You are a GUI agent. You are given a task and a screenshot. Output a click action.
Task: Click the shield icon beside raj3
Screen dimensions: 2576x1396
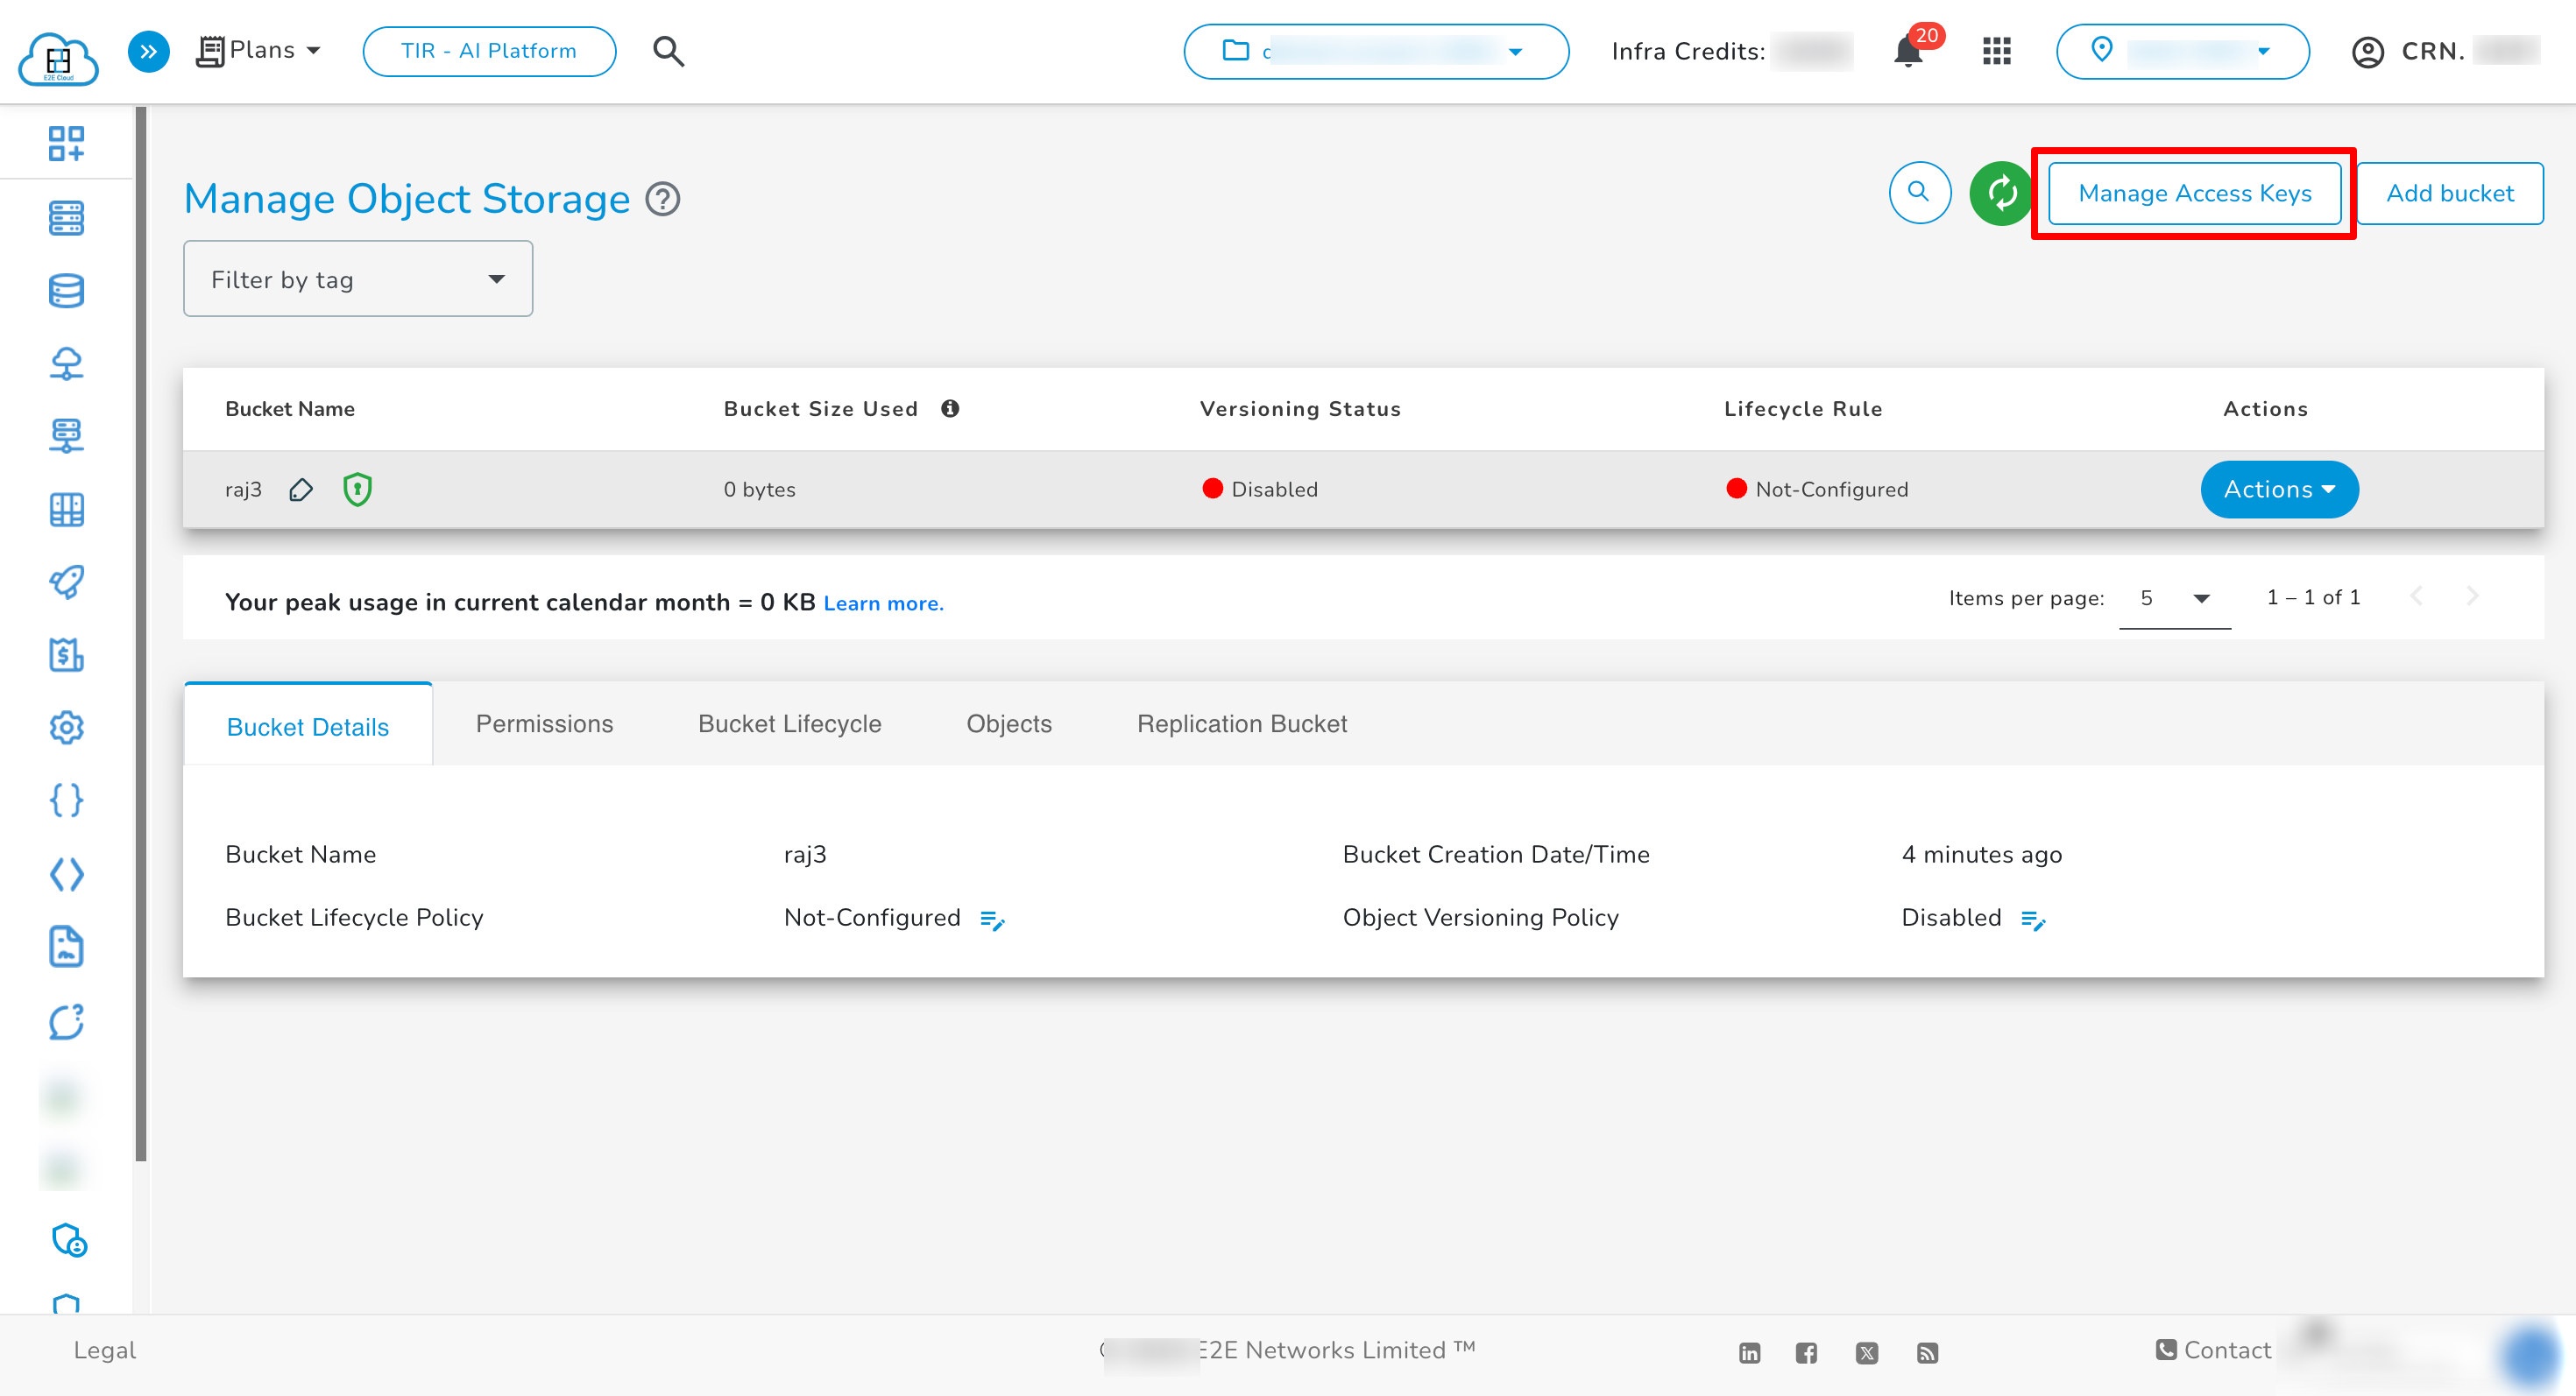point(357,490)
